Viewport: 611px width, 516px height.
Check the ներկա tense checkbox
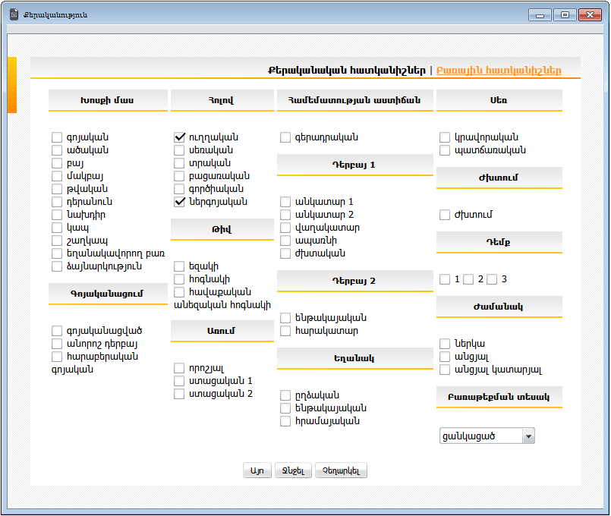coord(445,344)
